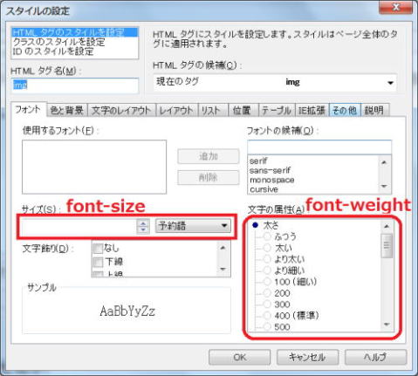Screen dimensions: 418x376
Task: Switch to the その他 tab
Action: click(x=345, y=111)
